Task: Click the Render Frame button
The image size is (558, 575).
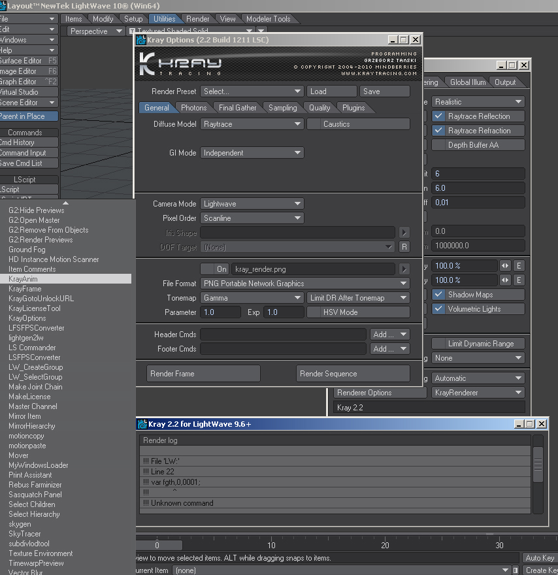Action: click(203, 374)
